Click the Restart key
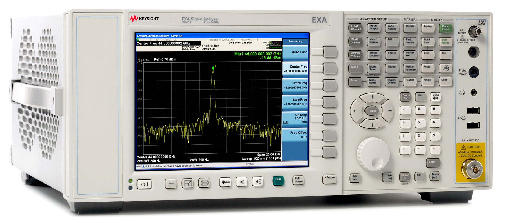Image resolution: width=505 pixels, height=223 pixels. coord(410,81)
